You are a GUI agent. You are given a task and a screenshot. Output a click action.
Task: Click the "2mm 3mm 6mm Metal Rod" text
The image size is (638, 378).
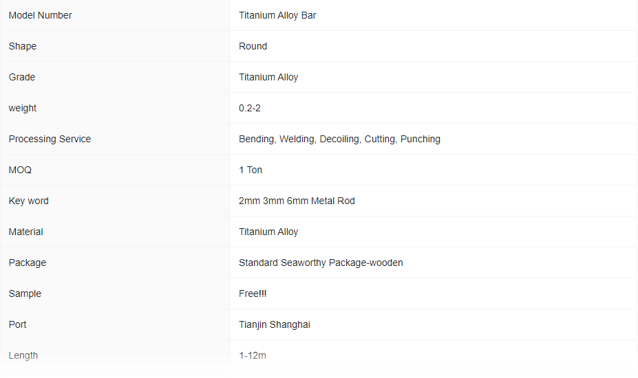(297, 201)
